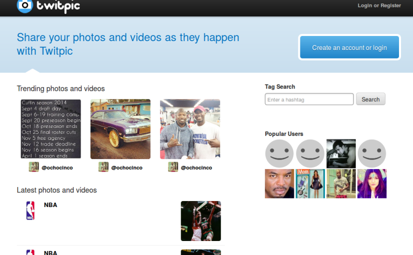Open the basketball dunk photo thumbnail
The width and height of the screenshot is (413, 255).
point(201,221)
